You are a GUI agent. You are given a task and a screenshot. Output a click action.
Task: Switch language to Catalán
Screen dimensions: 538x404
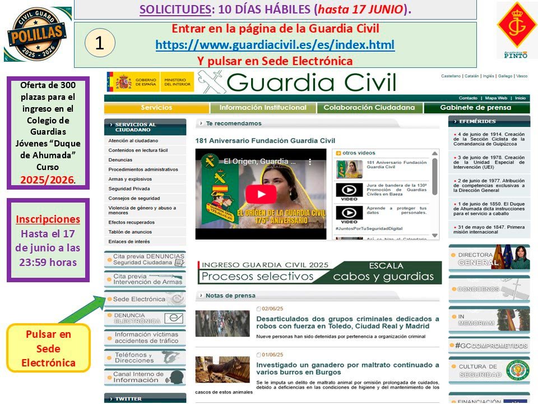pyautogui.click(x=471, y=76)
